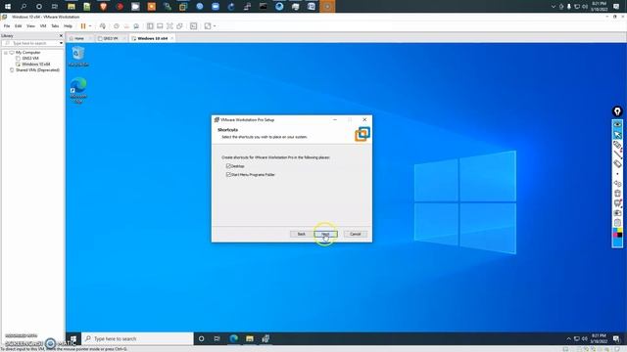The height and width of the screenshot is (352, 627).
Task: Click the guest taskbar search box
Action: 137,339
